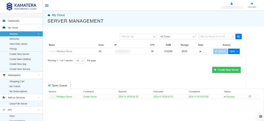Click the Log Out icon

coord(252,4)
